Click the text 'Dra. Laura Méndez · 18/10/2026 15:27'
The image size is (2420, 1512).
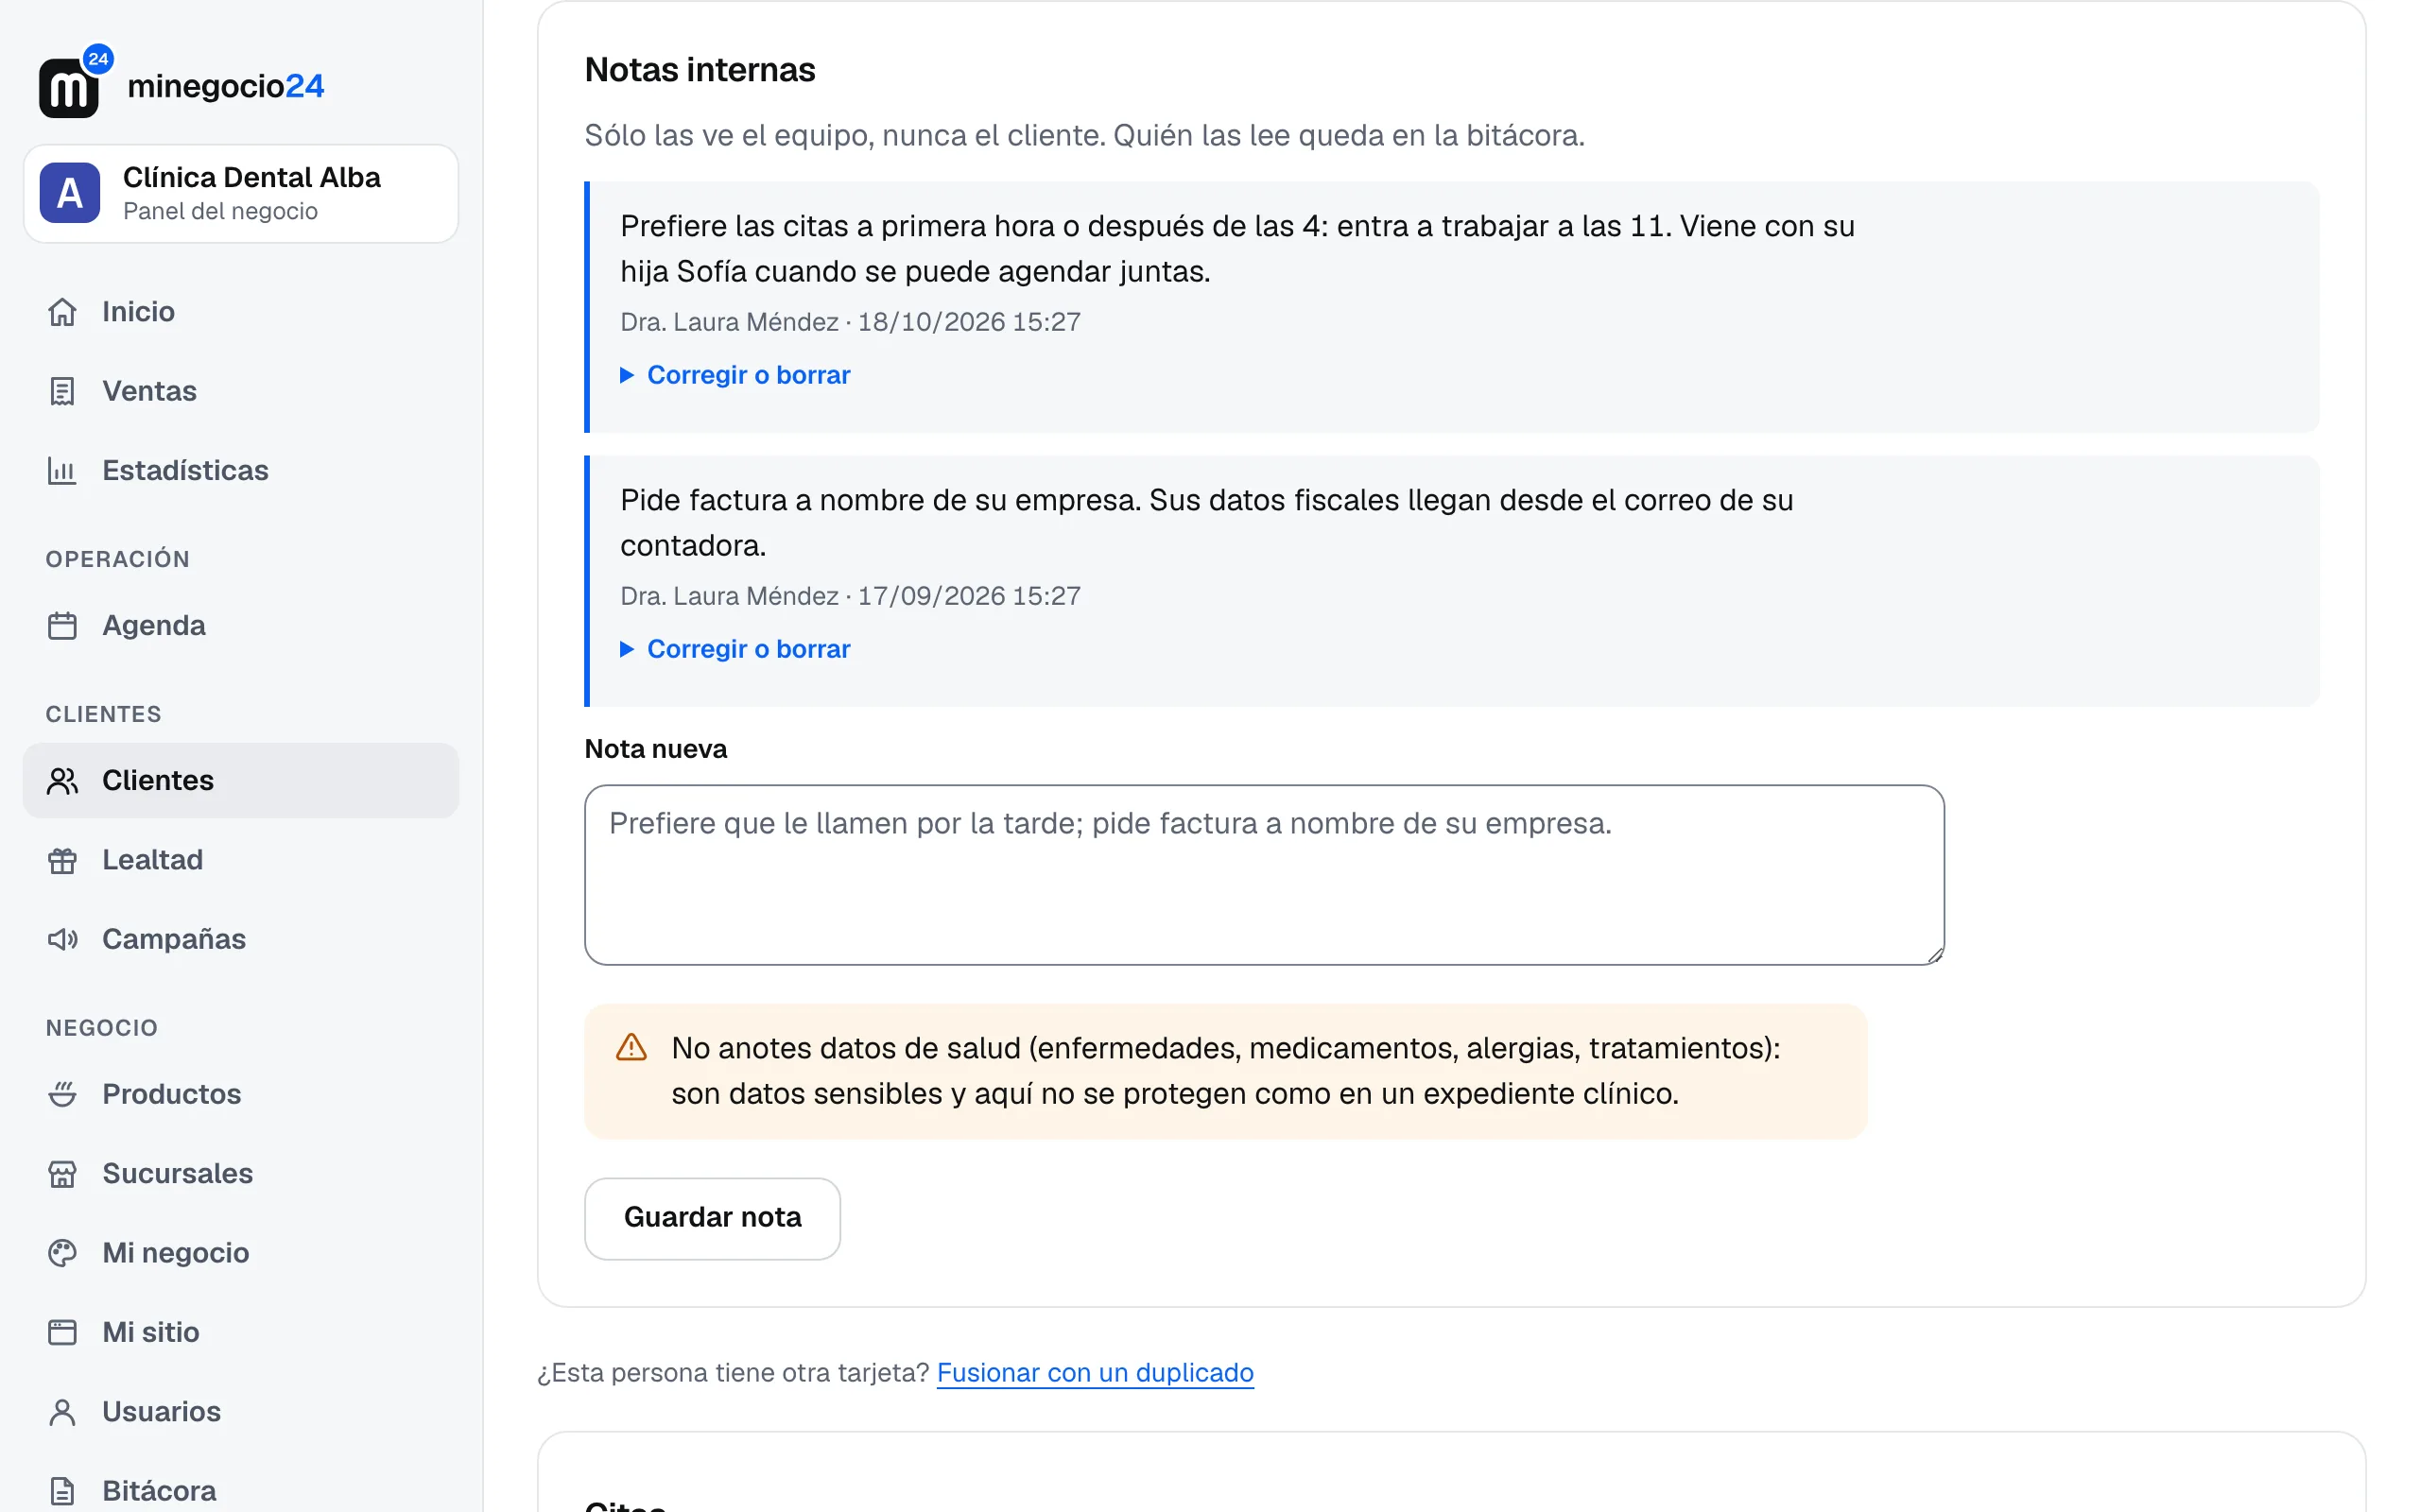pyautogui.click(x=850, y=322)
